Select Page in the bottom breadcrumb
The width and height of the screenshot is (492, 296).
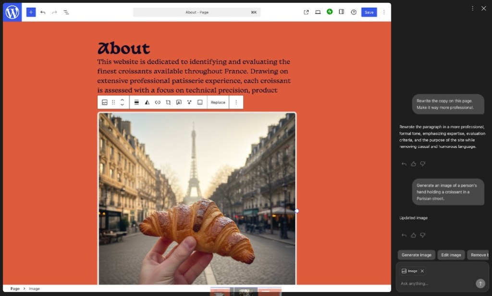pyautogui.click(x=15, y=289)
